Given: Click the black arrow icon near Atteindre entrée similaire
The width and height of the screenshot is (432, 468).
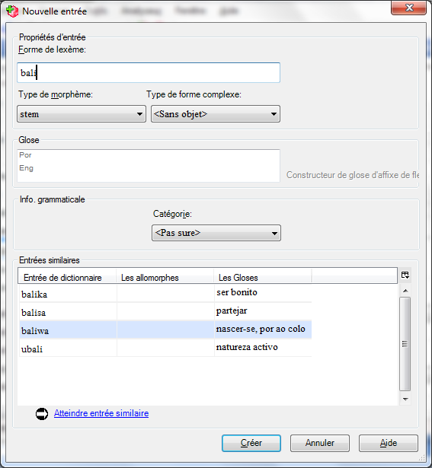Looking at the screenshot, I should (x=42, y=414).
